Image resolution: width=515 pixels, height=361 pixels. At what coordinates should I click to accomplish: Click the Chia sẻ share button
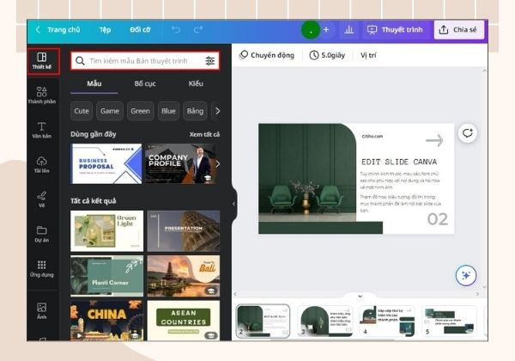[x=458, y=30]
